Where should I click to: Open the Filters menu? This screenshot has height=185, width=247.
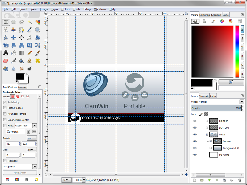[87, 9]
